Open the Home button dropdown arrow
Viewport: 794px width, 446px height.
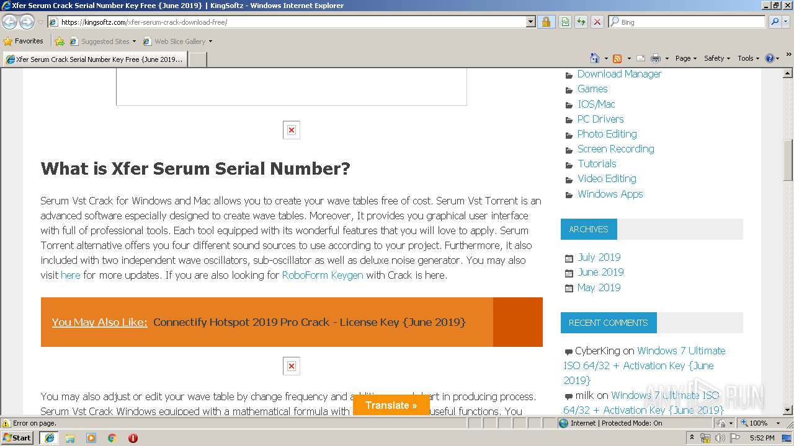pos(606,58)
